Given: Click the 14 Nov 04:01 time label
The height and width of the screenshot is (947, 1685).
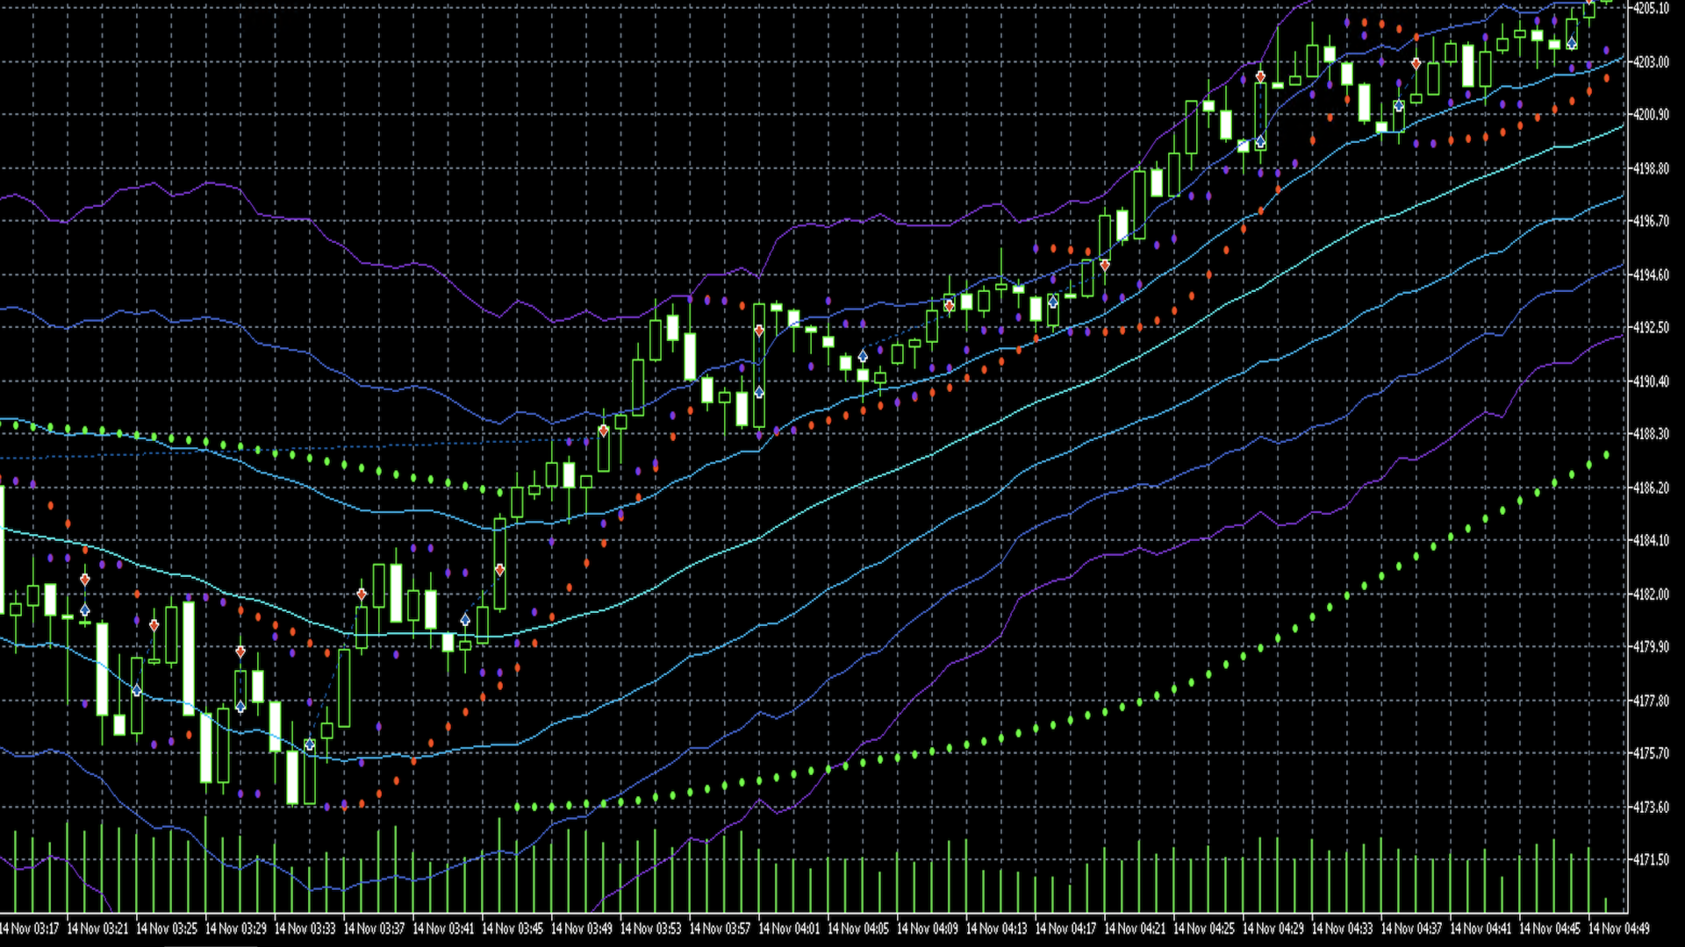Looking at the screenshot, I should point(789,929).
